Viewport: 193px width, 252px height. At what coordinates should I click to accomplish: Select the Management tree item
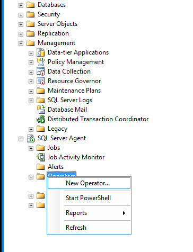coord(56,43)
